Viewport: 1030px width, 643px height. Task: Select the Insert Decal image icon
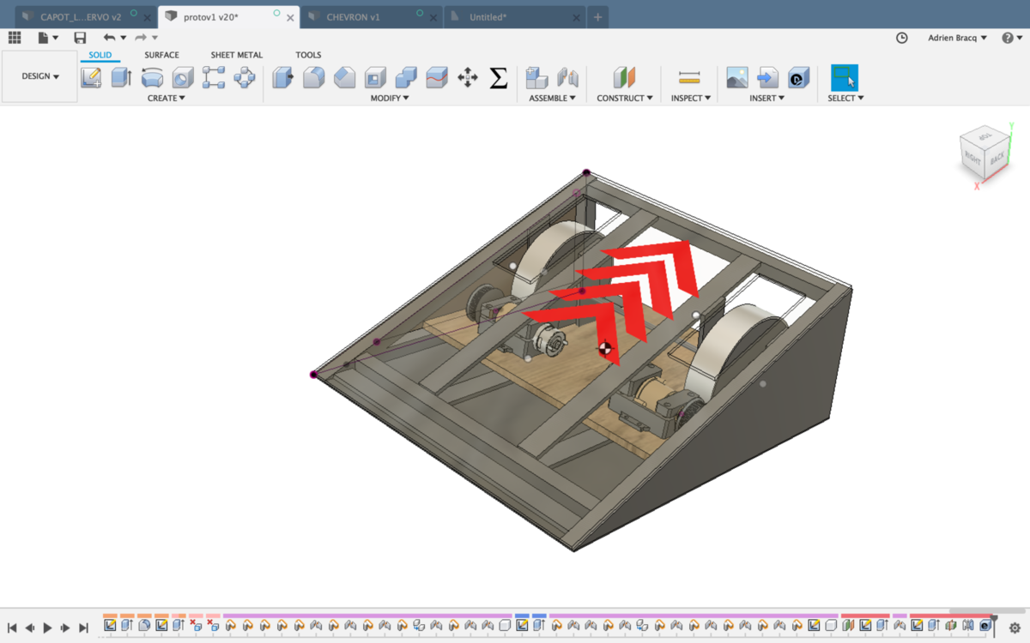pos(736,78)
